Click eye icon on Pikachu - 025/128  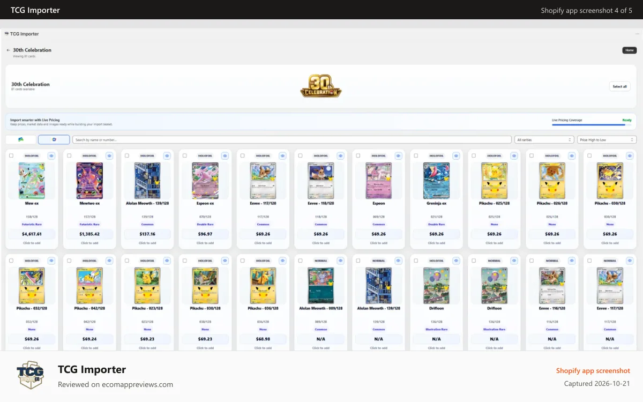pos(514,155)
